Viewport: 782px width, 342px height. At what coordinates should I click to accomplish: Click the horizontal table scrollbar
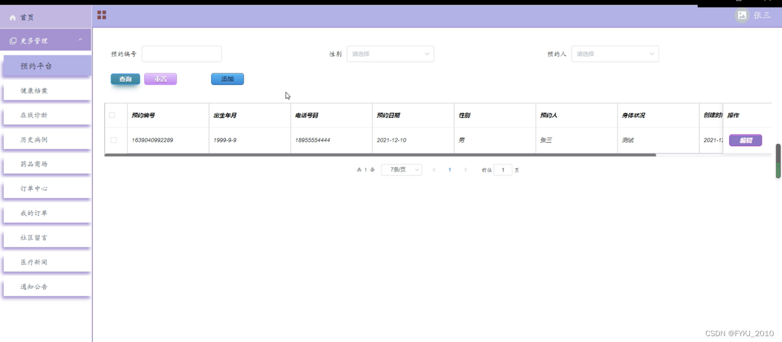point(380,155)
